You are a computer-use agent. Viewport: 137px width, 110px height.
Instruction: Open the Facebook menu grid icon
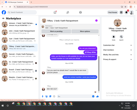click(121, 12)
